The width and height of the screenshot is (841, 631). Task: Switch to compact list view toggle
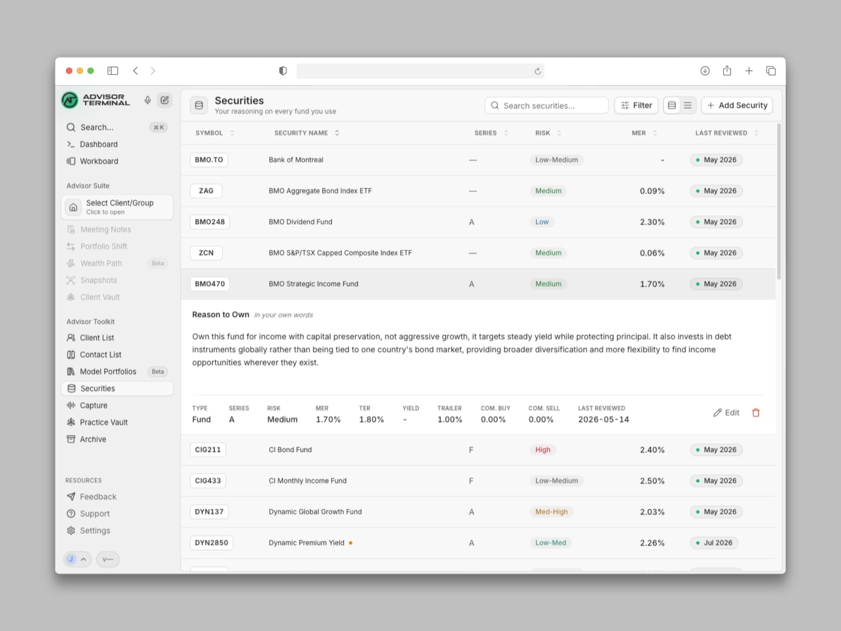[x=688, y=105]
